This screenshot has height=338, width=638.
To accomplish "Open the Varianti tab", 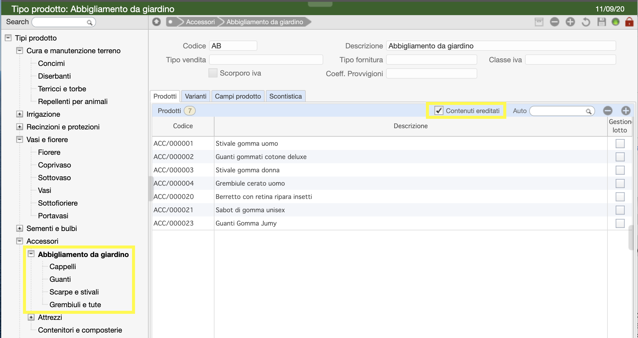I will 196,96.
